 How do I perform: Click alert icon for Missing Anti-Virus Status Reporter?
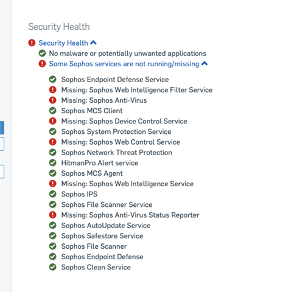(53, 215)
